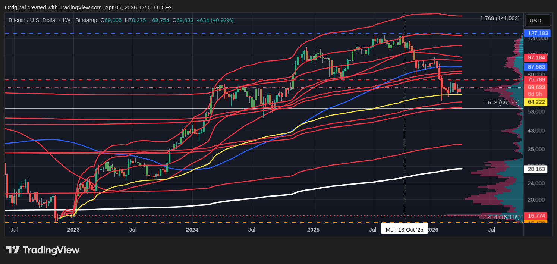Viewport: 557px width, 264px height.
Task: Click the 2024 label on the time axis
Action: coord(192,230)
